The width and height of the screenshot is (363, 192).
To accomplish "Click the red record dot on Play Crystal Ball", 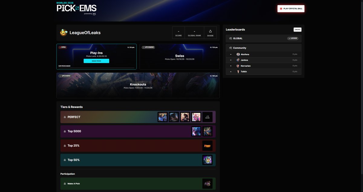I will 281,8.
